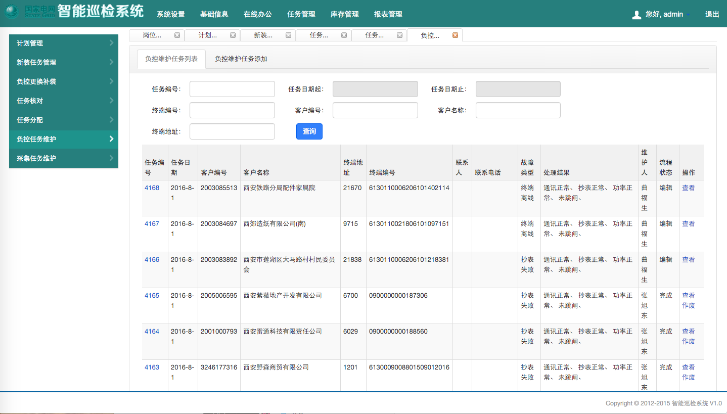Click 查看 for task 4167

tap(688, 224)
